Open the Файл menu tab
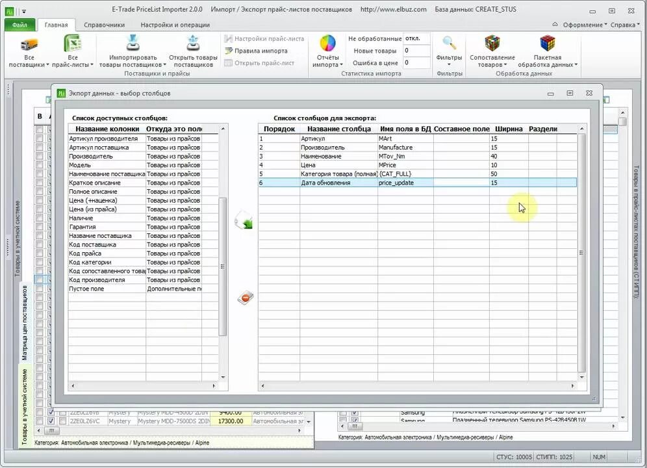 (x=19, y=25)
